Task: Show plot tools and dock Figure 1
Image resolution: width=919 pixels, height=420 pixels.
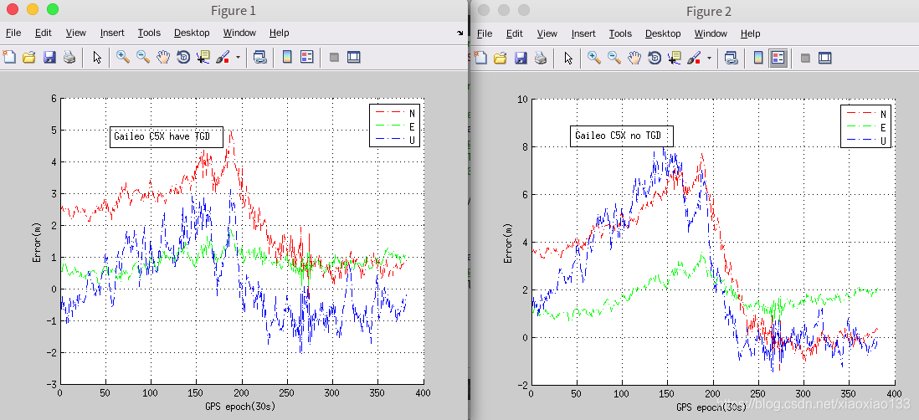Action: click(353, 58)
